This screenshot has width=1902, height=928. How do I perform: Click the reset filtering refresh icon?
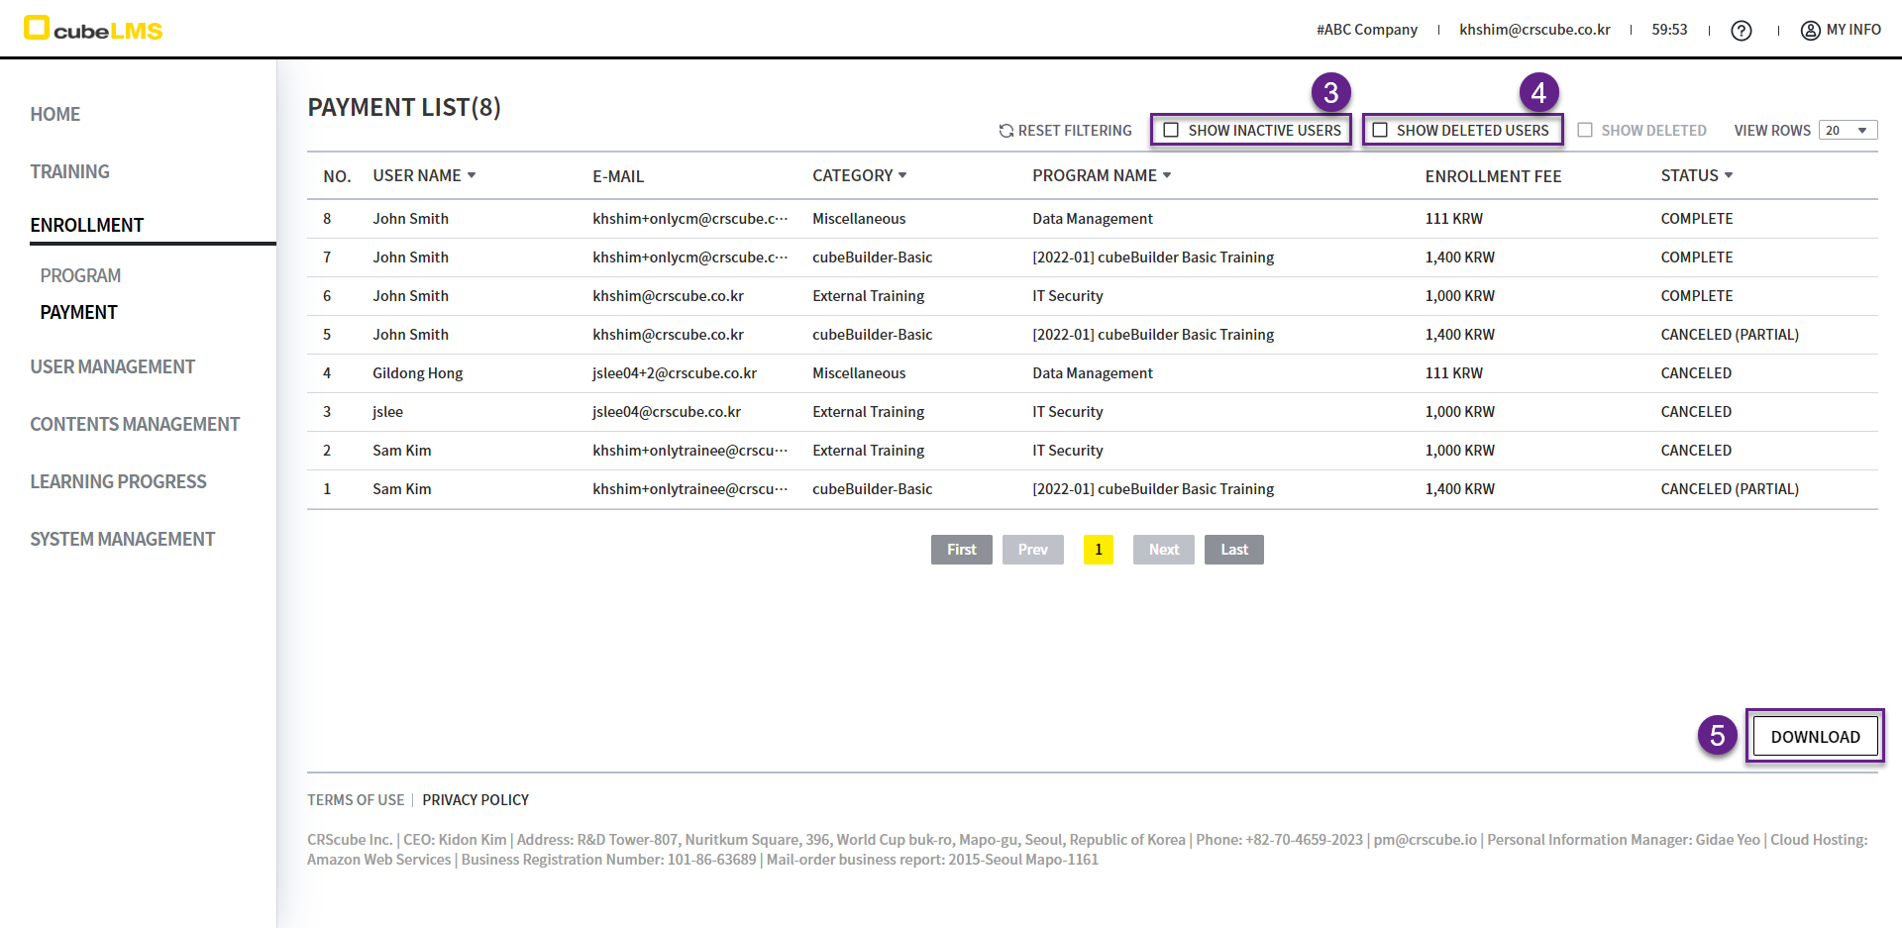(x=1006, y=131)
